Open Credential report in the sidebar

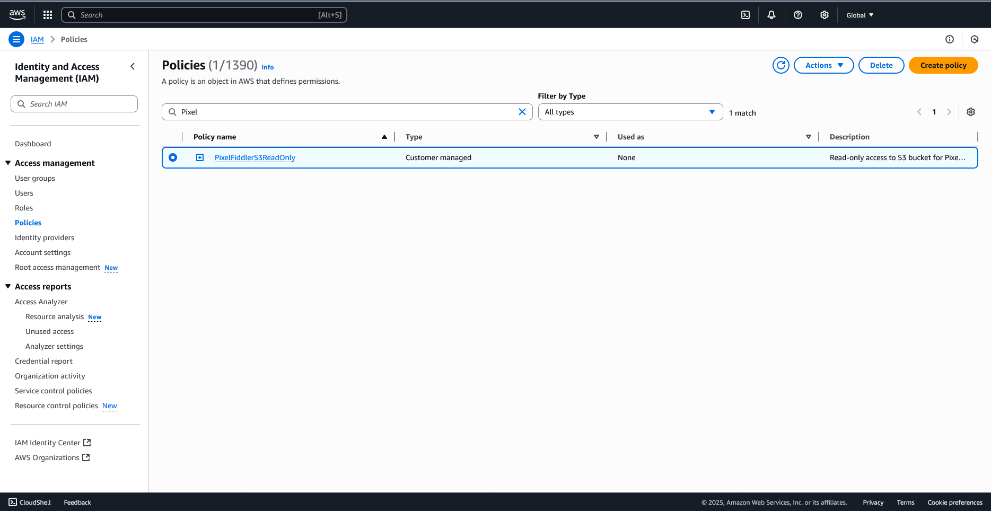[x=43, y=361]
